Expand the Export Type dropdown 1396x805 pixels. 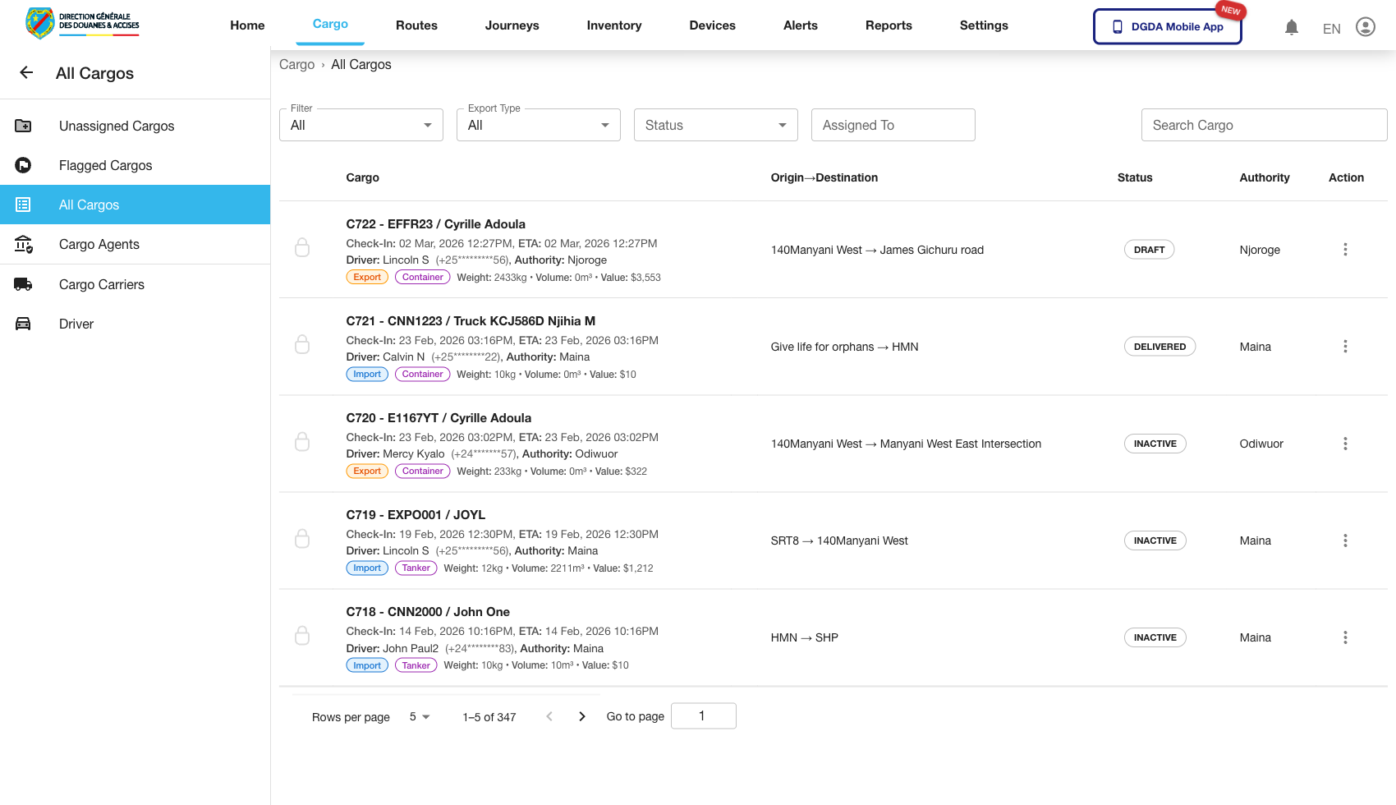(538, 125)
